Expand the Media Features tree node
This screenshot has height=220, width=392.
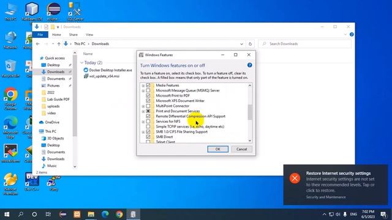tap(143, 86)
